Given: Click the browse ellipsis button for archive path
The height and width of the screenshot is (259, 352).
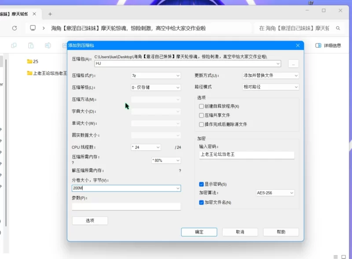Looking at the screenshot, I should [293, 64].
